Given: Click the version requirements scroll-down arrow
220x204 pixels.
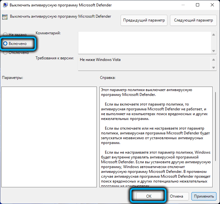Looking at the screenshot, I should coord(213,67).
